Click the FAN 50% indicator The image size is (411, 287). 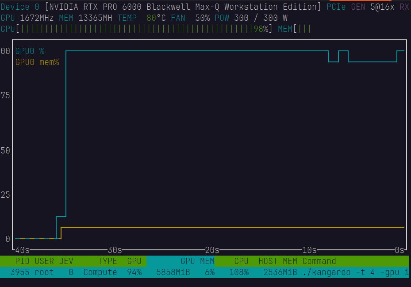coord(190,18)
